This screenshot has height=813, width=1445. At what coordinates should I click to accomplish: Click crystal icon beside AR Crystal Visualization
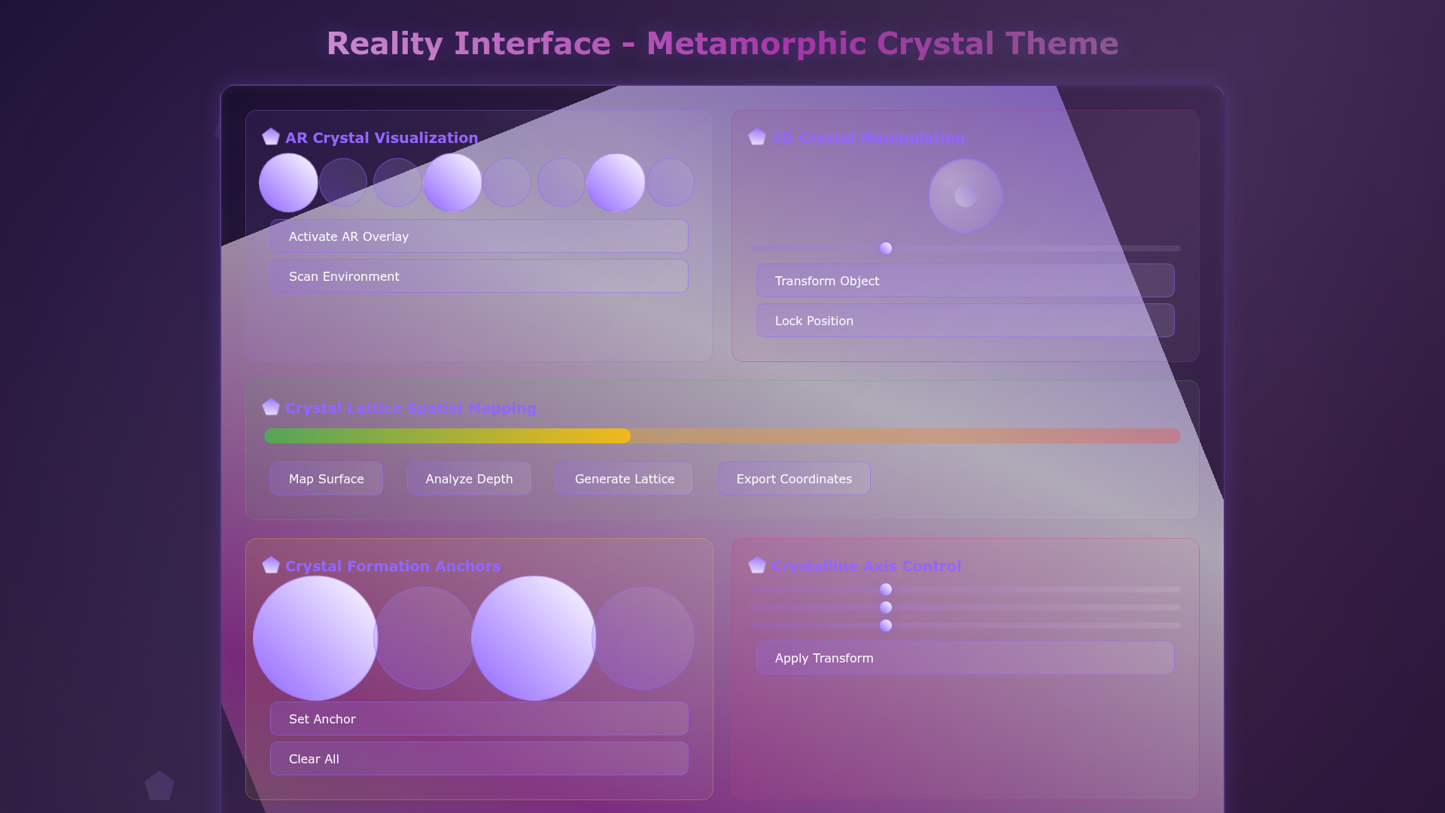coord(271,137)
